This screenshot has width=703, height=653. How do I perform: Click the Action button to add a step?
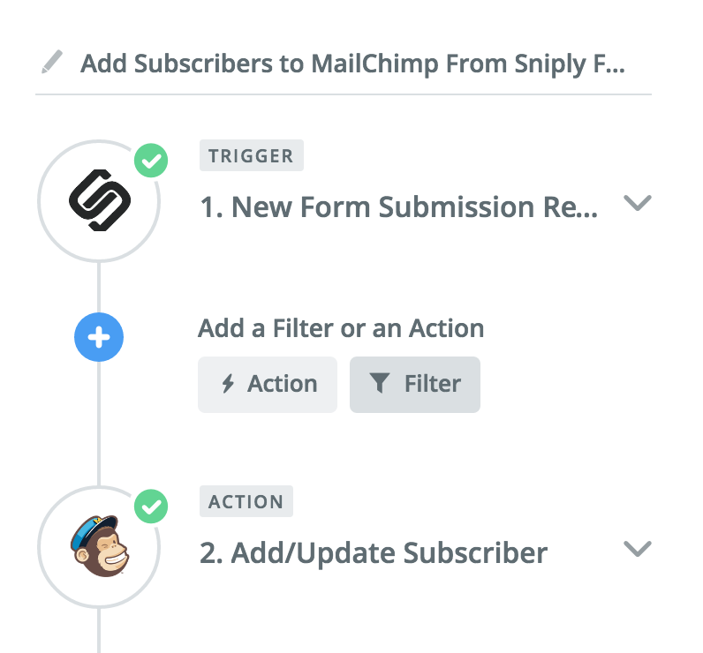(x=268, y=384)
